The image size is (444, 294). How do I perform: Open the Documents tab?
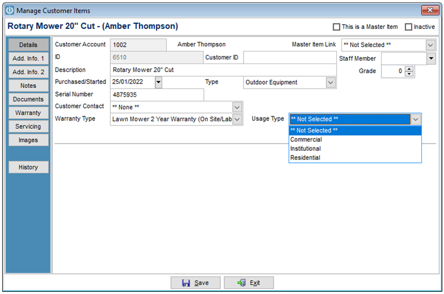pyautogui.click(x=28, y=99)
